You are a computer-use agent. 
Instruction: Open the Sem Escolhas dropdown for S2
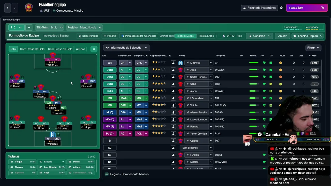click(x=196, y=148)
